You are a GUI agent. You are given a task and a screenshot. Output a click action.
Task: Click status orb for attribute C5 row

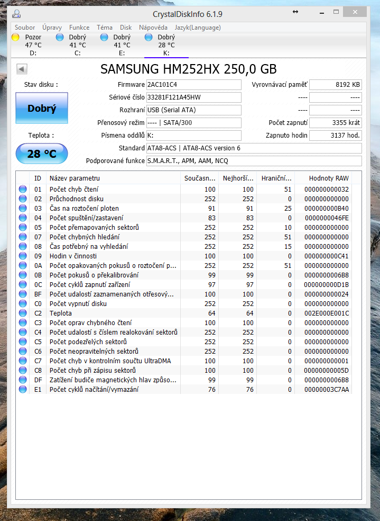click(23, 342)
